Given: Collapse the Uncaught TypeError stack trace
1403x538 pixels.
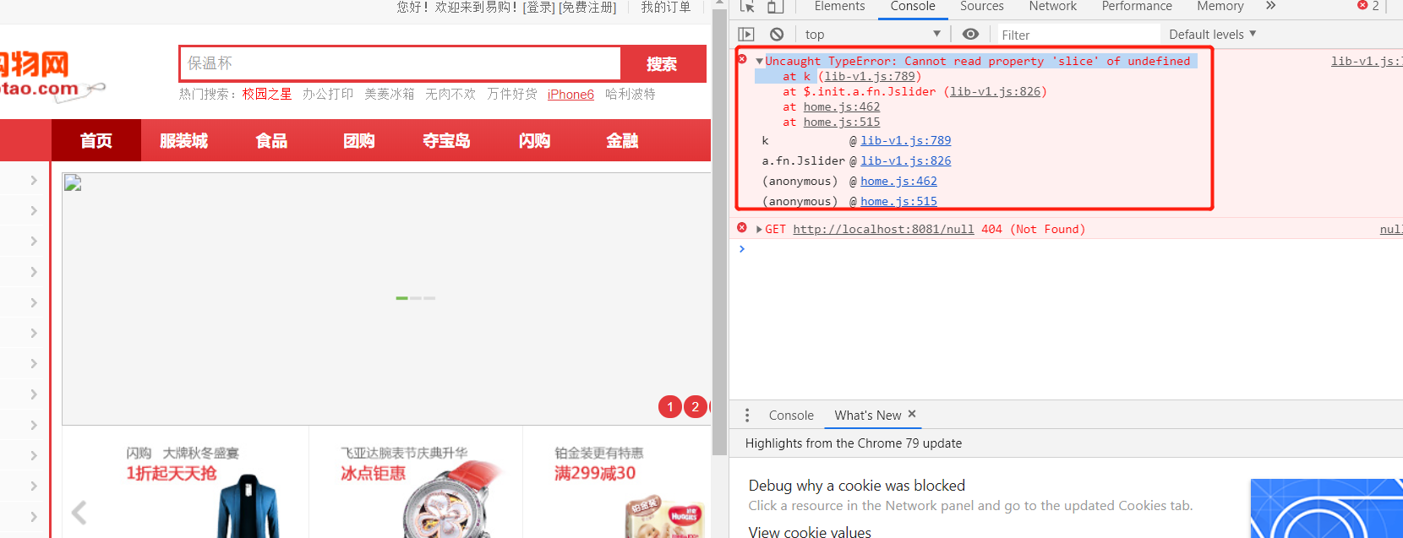Looking at the screenshot, I should point(759,61).
